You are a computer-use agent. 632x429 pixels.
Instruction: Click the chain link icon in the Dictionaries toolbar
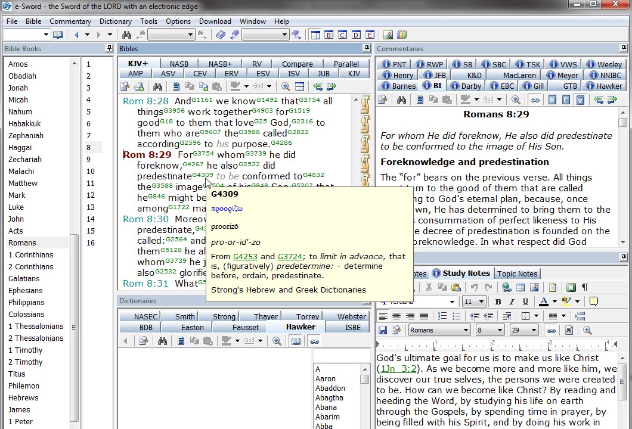coord(315,341)
